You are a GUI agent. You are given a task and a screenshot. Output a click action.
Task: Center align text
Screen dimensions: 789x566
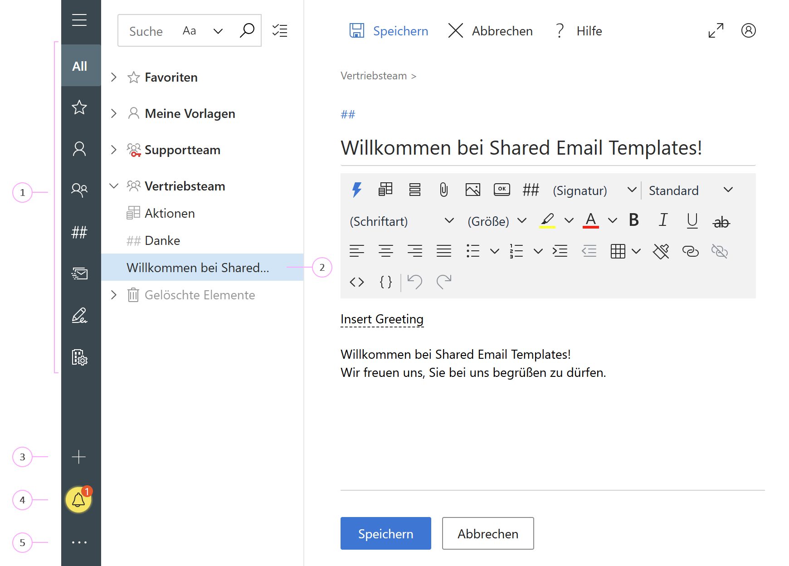click(x=386, y=251)
